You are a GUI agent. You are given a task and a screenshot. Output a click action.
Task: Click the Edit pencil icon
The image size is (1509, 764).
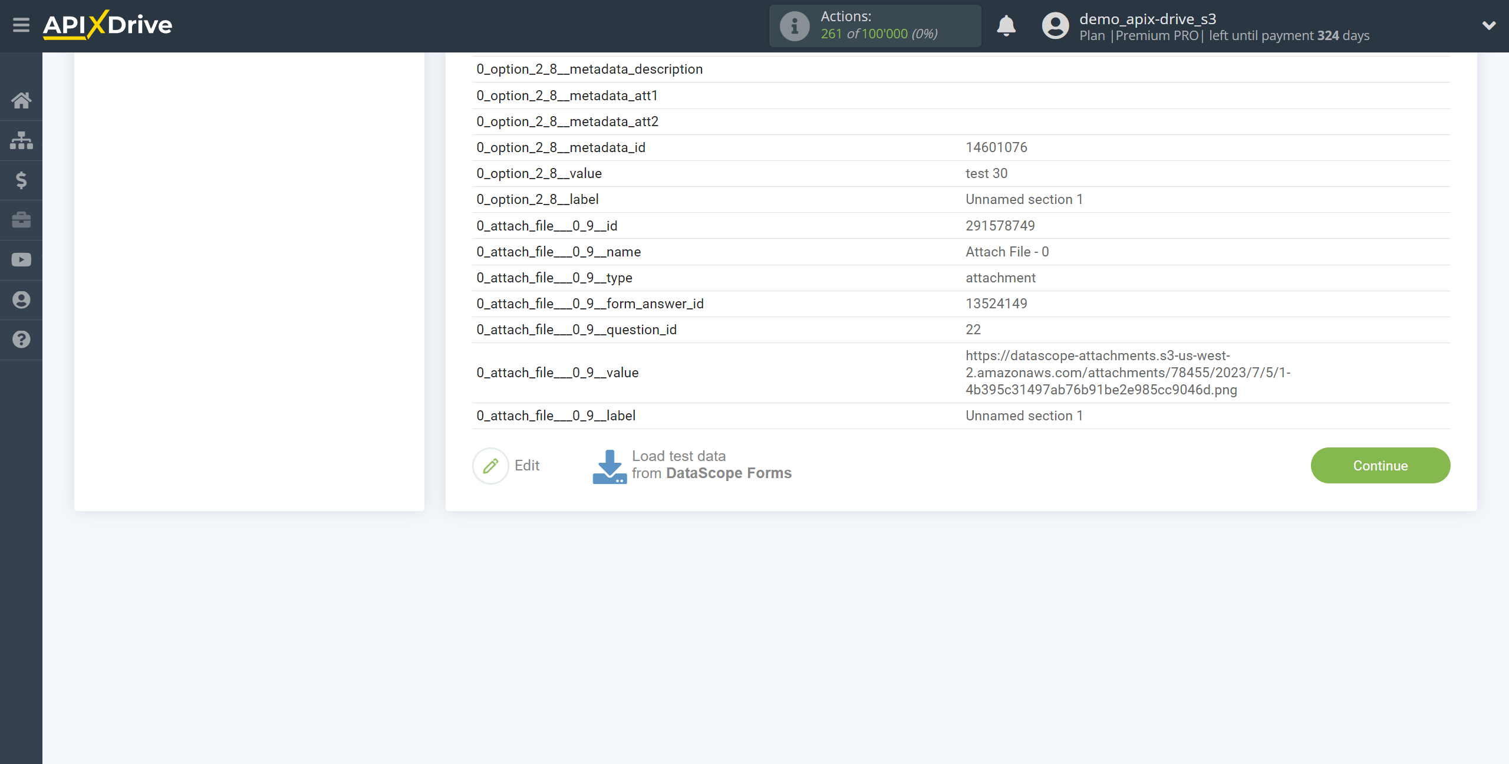(490, 466)
